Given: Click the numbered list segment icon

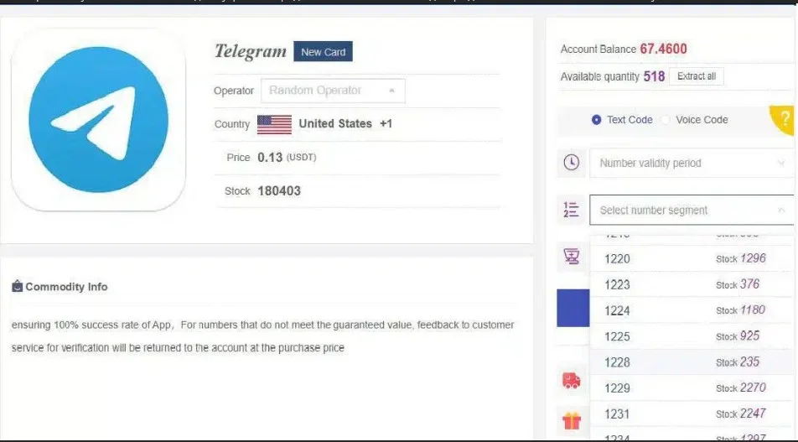Looking at the screenshot, I should point(571,210).
